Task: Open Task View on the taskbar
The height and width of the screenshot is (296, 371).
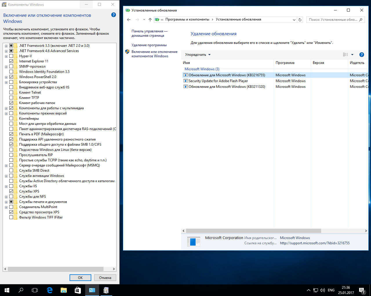Action: point(35,290)
